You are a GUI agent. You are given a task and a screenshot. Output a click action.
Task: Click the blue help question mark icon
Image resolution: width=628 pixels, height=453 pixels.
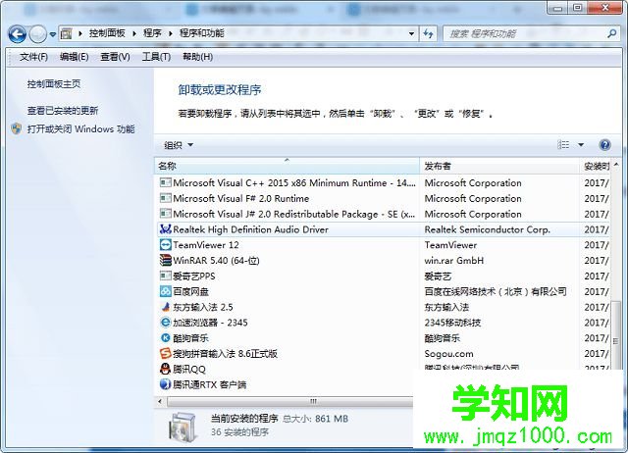604,145
